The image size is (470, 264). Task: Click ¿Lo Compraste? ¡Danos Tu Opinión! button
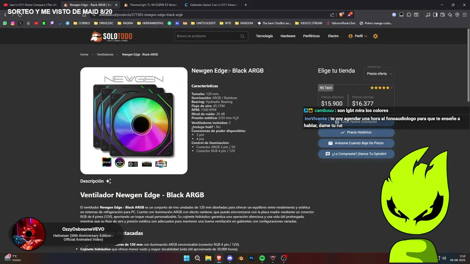click(x=356, y=154)
